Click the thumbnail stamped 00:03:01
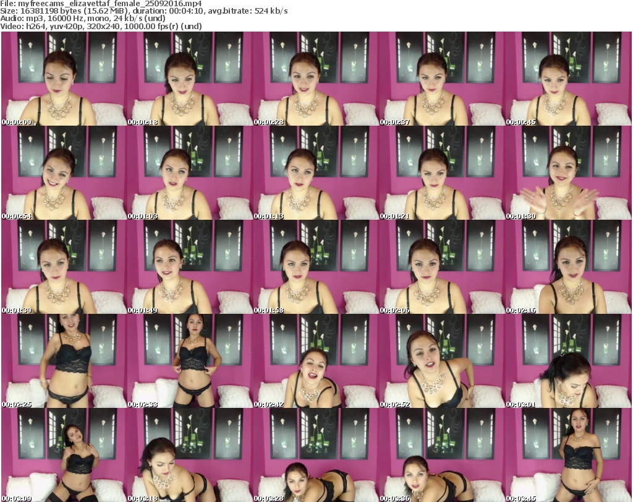This screenshot has width=633, height=502. click(x=568, y=361)
